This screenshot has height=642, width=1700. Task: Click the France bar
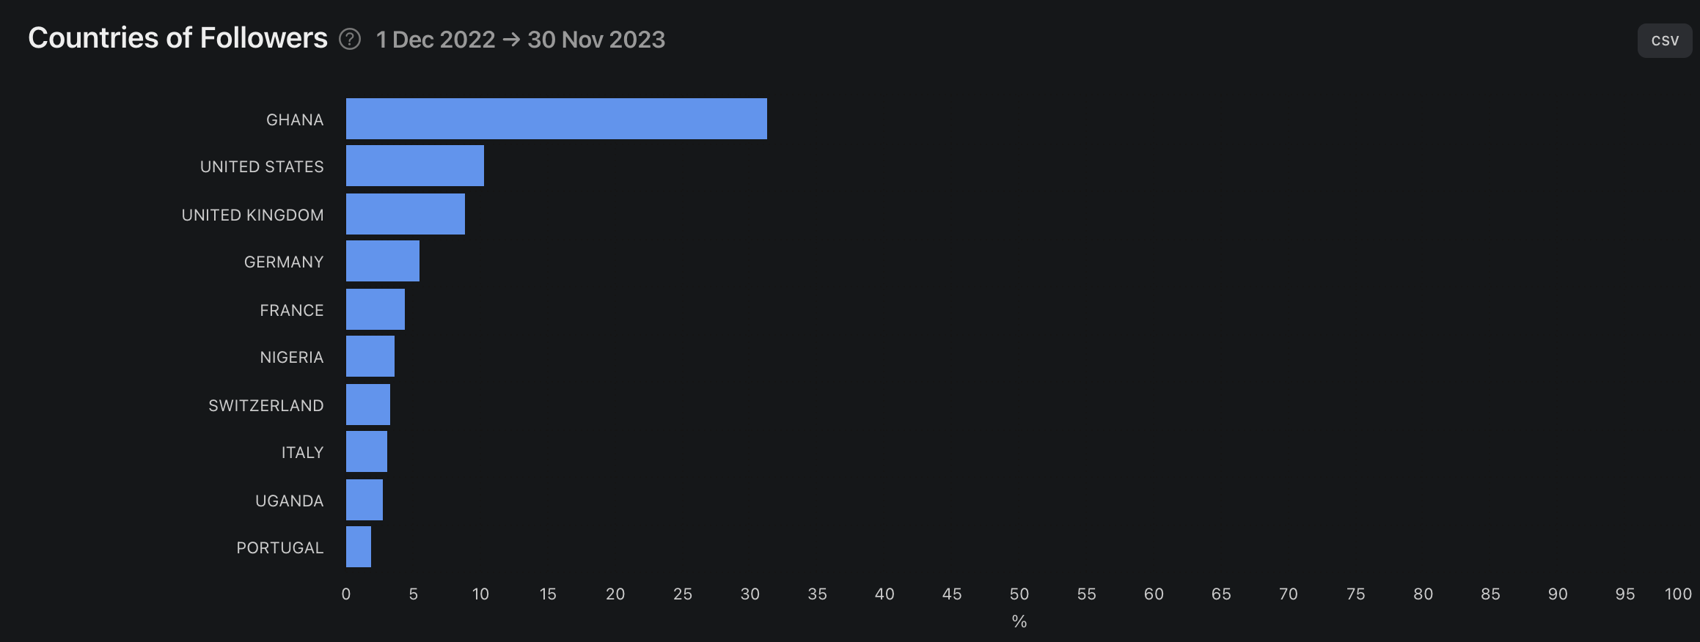(375, 309)
